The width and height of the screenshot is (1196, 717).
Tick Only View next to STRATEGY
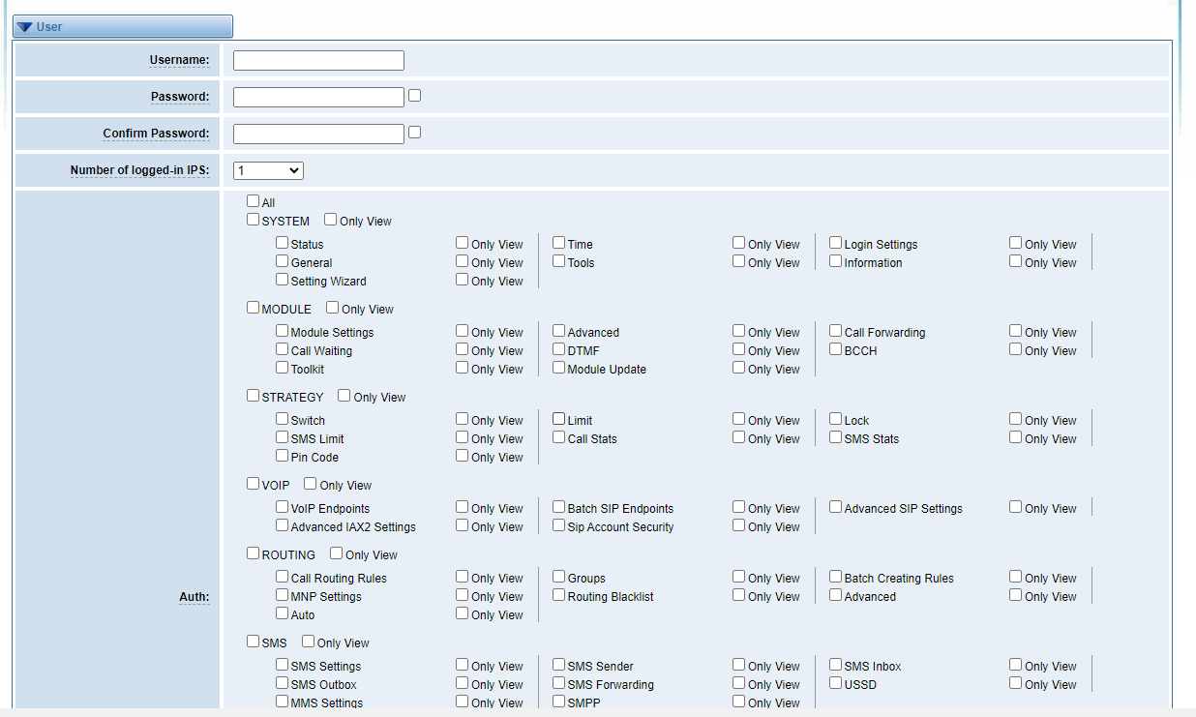(x=344, y=396)
